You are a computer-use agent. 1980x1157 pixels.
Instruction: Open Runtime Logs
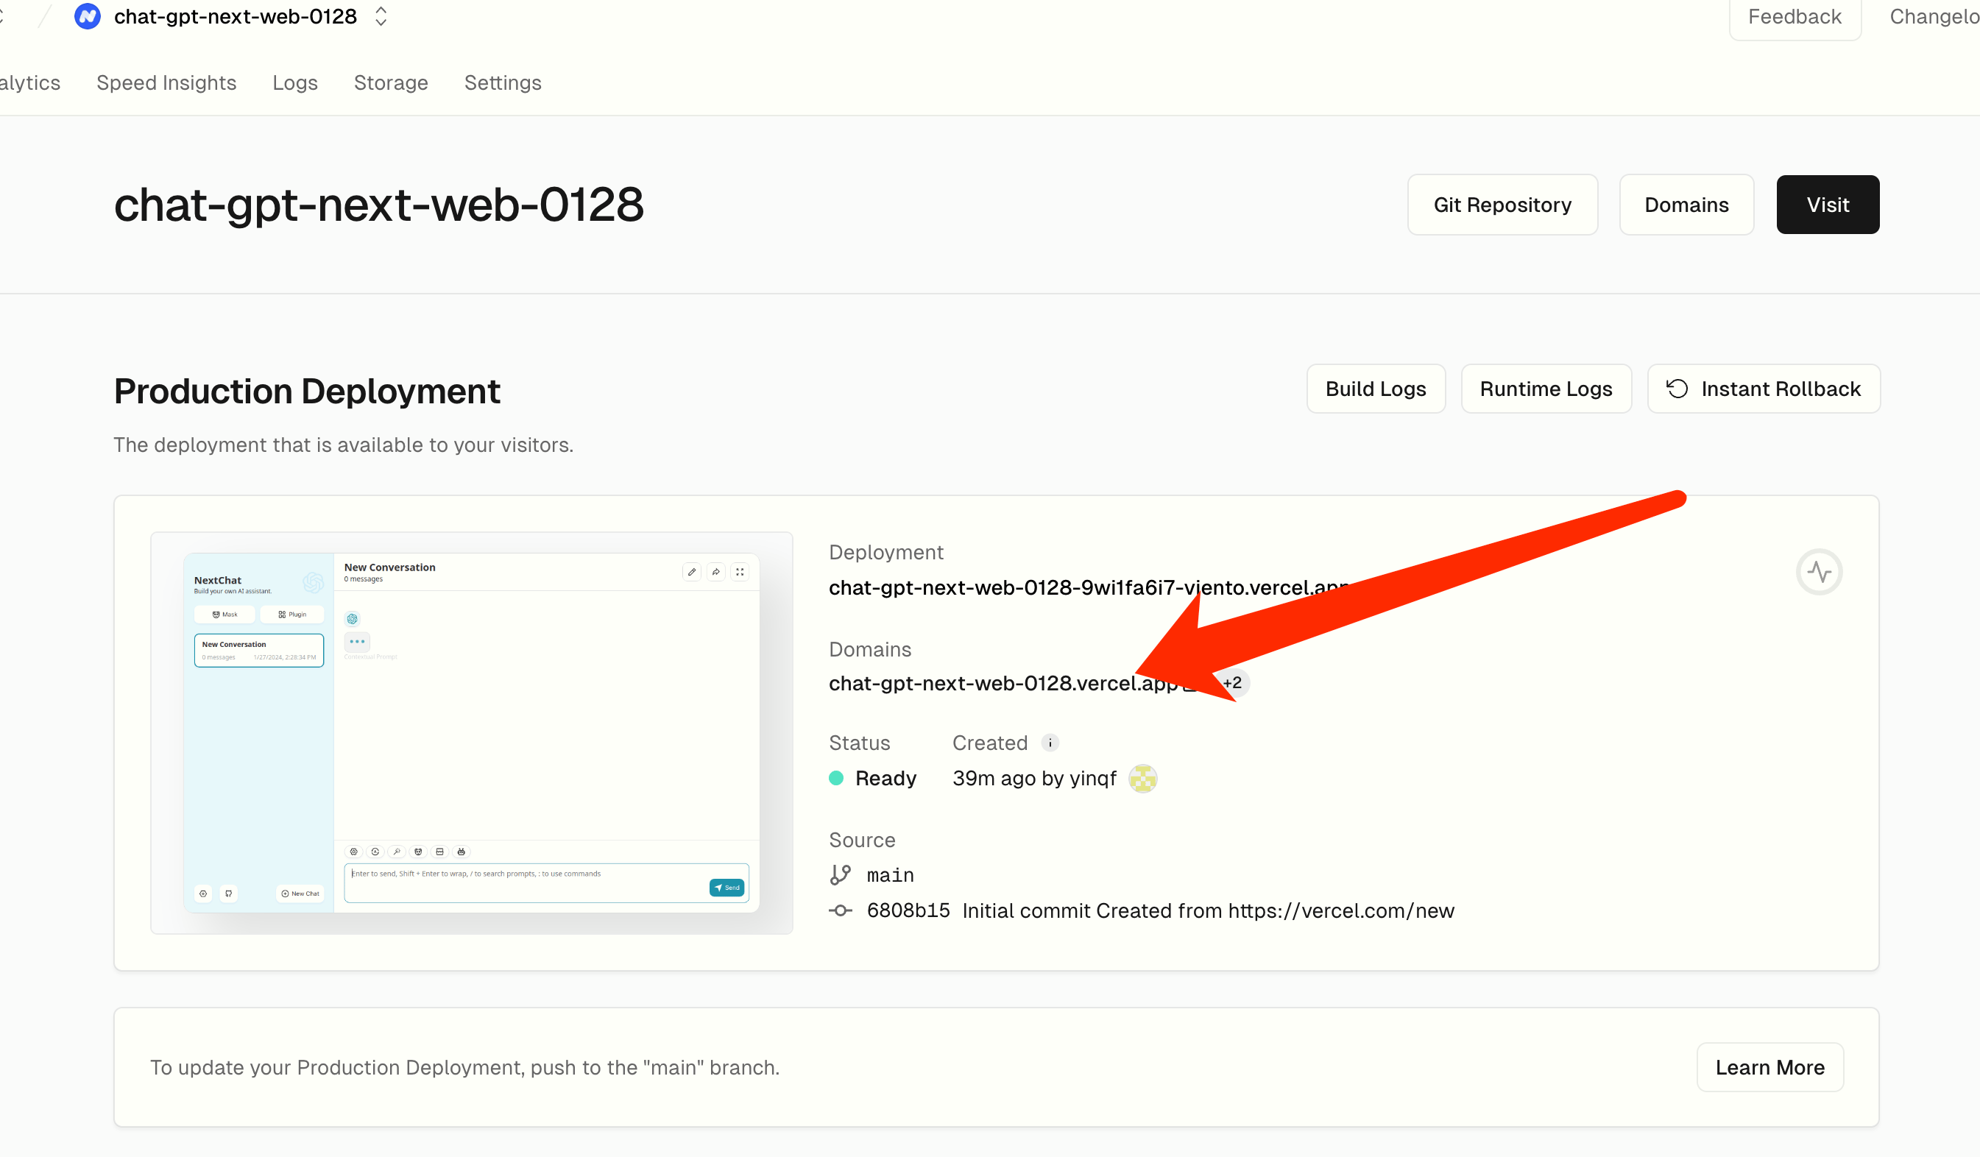1545,388
